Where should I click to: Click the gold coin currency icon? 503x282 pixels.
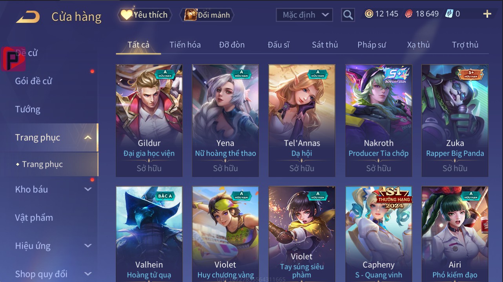click(369, 14)
